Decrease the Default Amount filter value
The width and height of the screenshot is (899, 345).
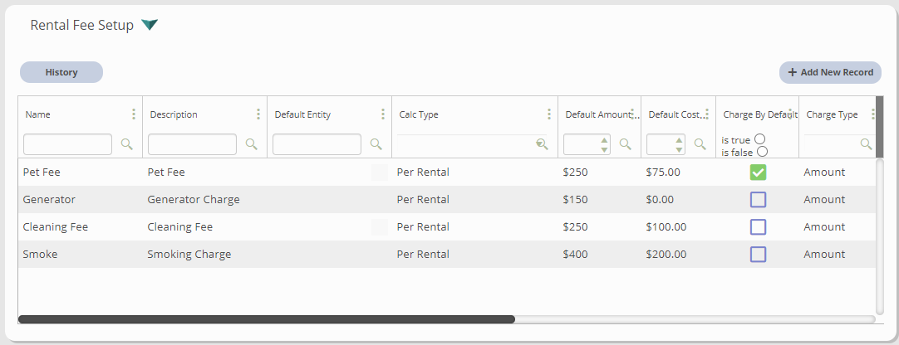(x=604, y=149)
